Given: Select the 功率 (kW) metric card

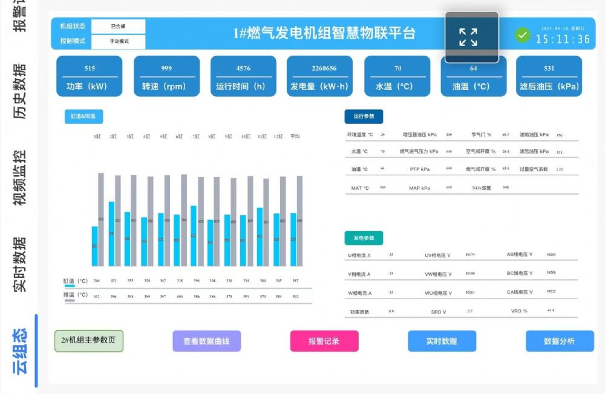Looking at the screenshot, I should point(90,77).
